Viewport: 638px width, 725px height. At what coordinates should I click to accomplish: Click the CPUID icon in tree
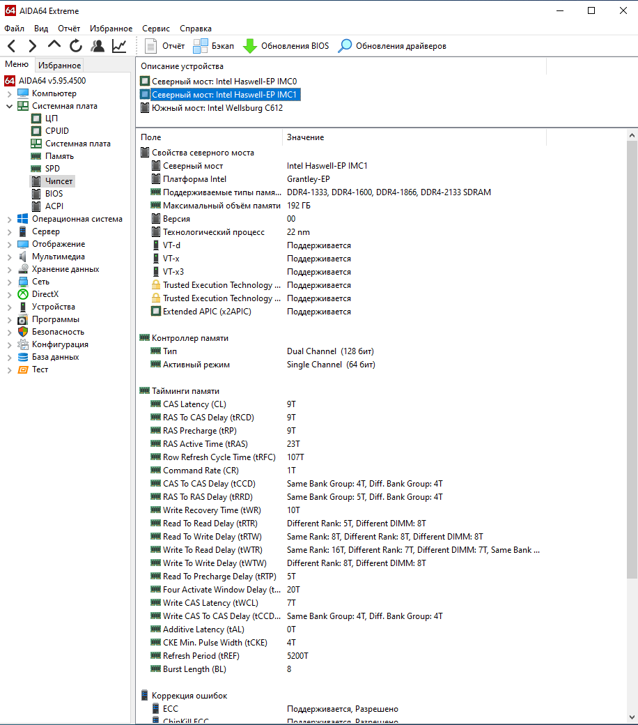[x=36, y=131]
